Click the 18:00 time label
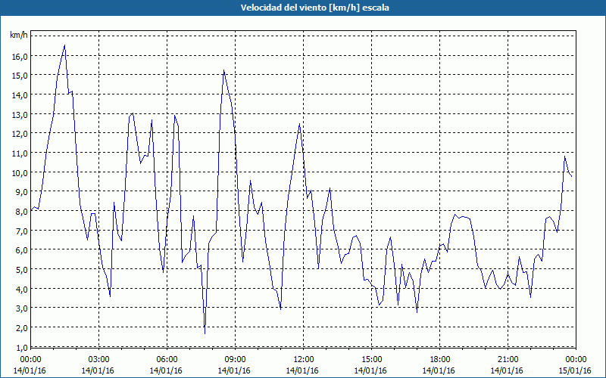This screenshot has height=378, width=606. (439, 360)
